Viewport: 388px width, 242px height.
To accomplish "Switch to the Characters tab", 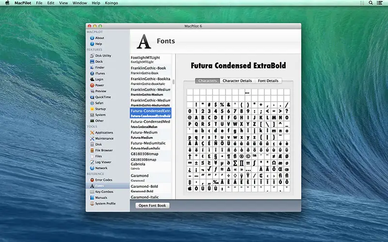I will (208, 81).
